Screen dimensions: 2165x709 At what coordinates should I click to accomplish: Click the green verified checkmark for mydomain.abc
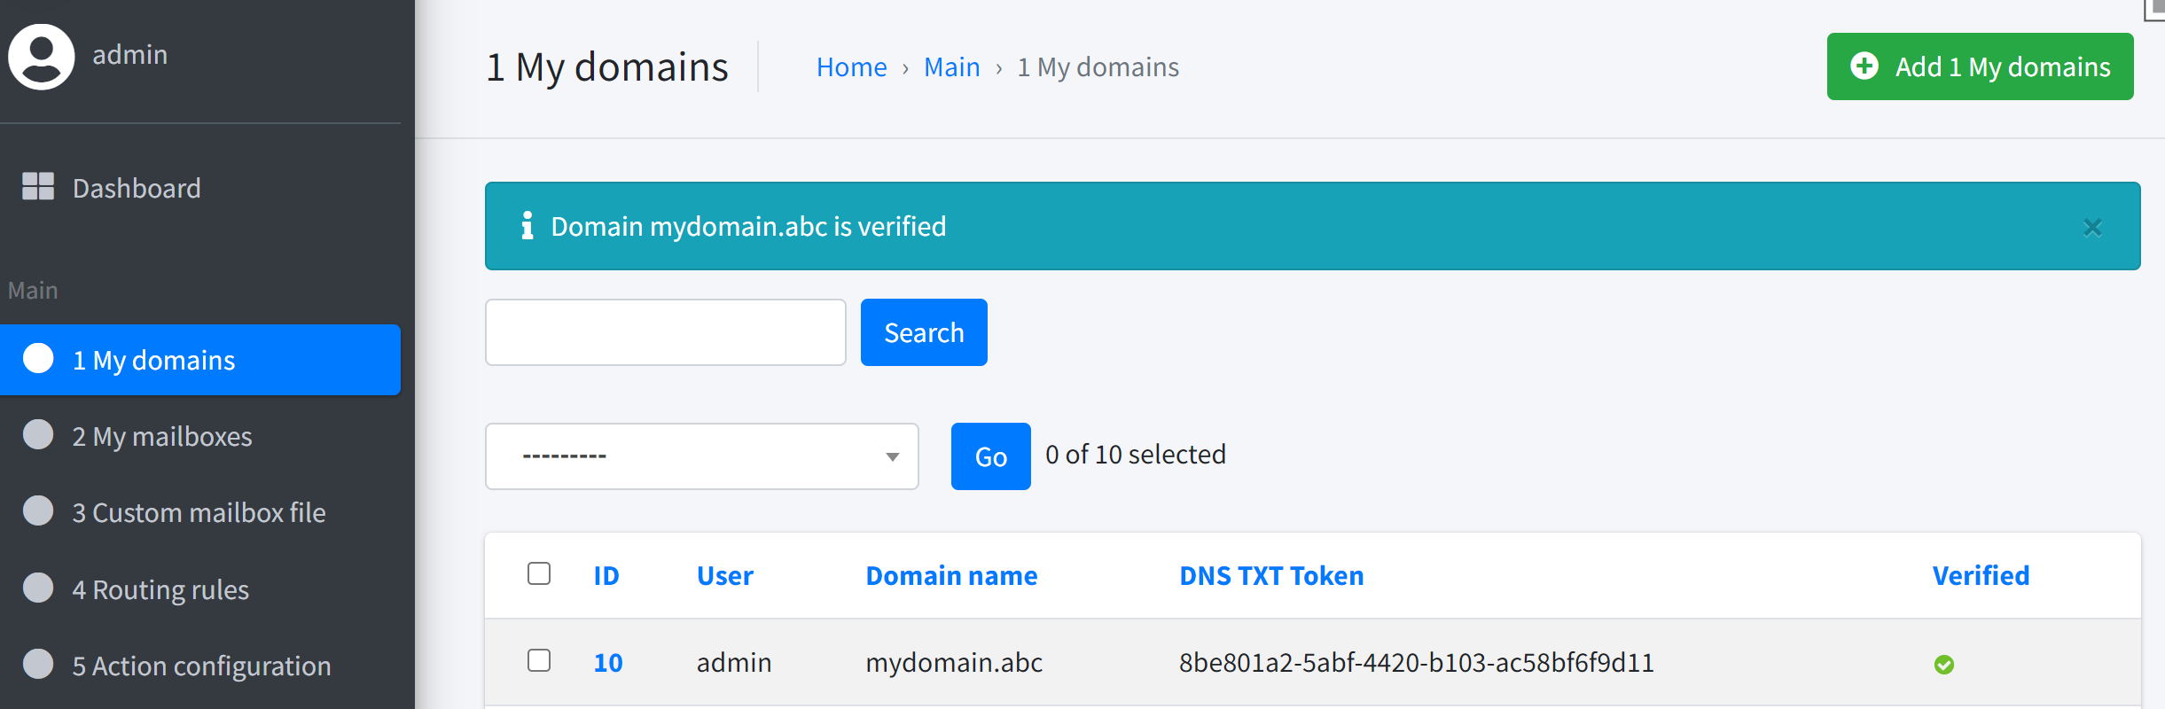(1944, 664)
